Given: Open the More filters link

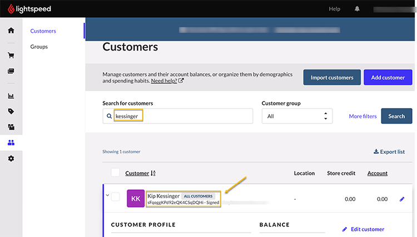Looking at the screenshot, I should pyautogui.click(x=363, y=116).
